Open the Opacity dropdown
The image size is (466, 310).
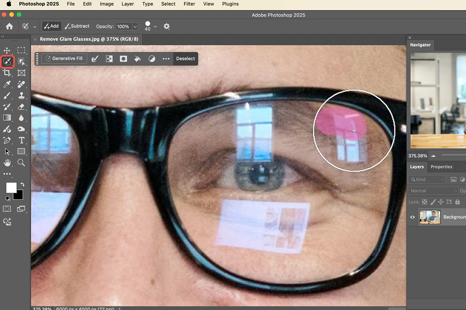click(135, 26)
